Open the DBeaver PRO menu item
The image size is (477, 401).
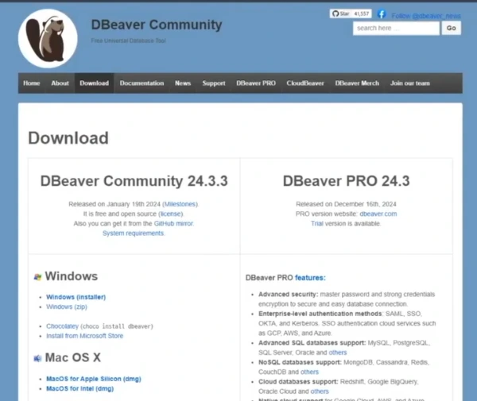(256, 83)
